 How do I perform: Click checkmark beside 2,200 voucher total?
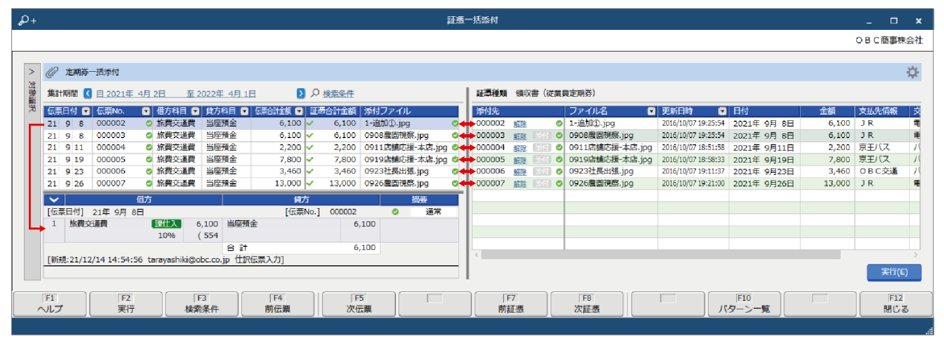[x=310, y=147]
